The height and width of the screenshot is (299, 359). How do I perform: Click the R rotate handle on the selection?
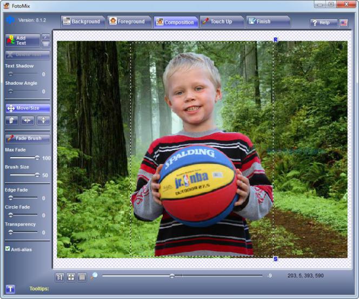coord(275,40)
